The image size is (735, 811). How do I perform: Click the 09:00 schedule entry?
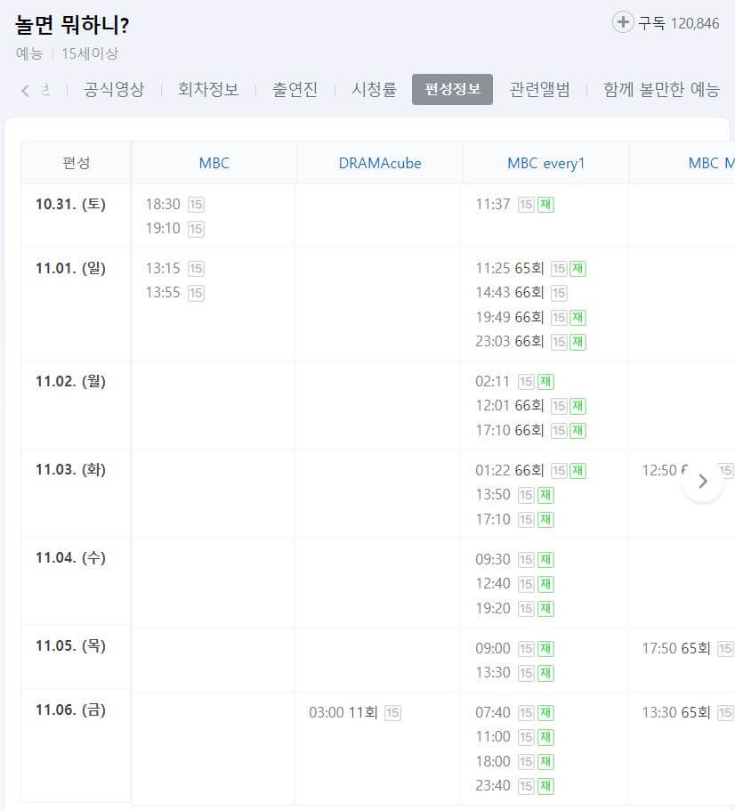click(515, 648)
